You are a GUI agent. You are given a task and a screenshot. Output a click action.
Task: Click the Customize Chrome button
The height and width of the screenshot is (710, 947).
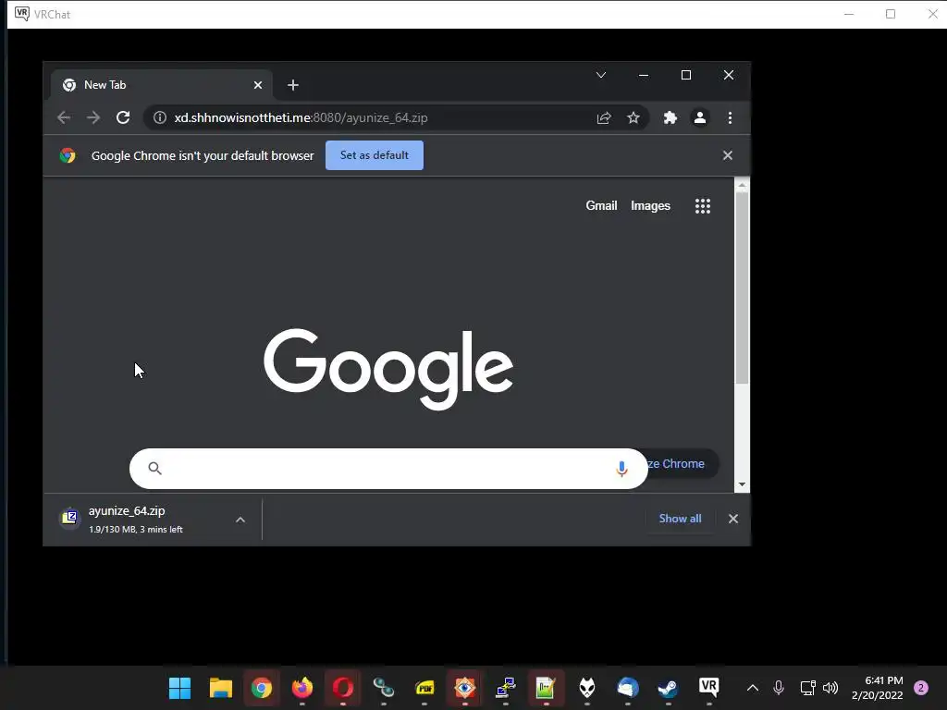[683, 464]
